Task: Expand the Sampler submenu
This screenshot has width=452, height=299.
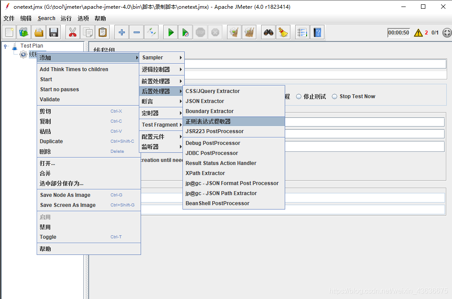Action: click(x=162, y=58)
